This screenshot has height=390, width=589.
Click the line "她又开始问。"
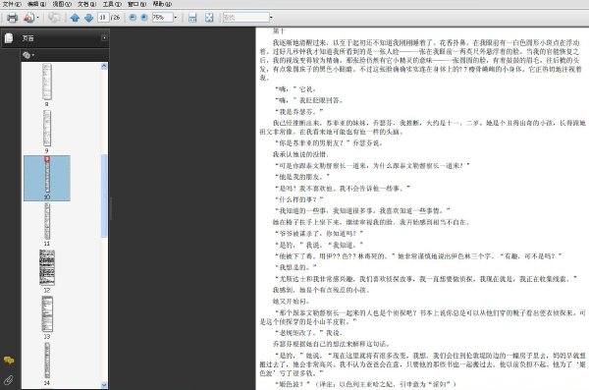pyautogui.click(x=291, y=302)
